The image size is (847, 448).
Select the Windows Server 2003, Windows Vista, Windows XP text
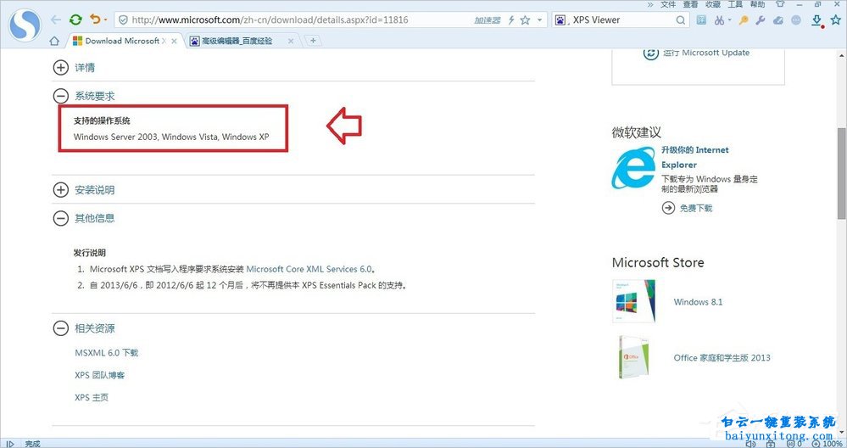click(x=171, y=137)
